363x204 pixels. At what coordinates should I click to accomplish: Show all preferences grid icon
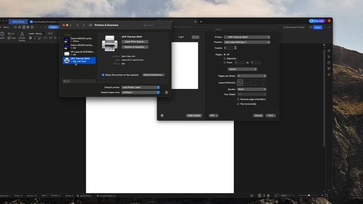click(x=91, y=25)
